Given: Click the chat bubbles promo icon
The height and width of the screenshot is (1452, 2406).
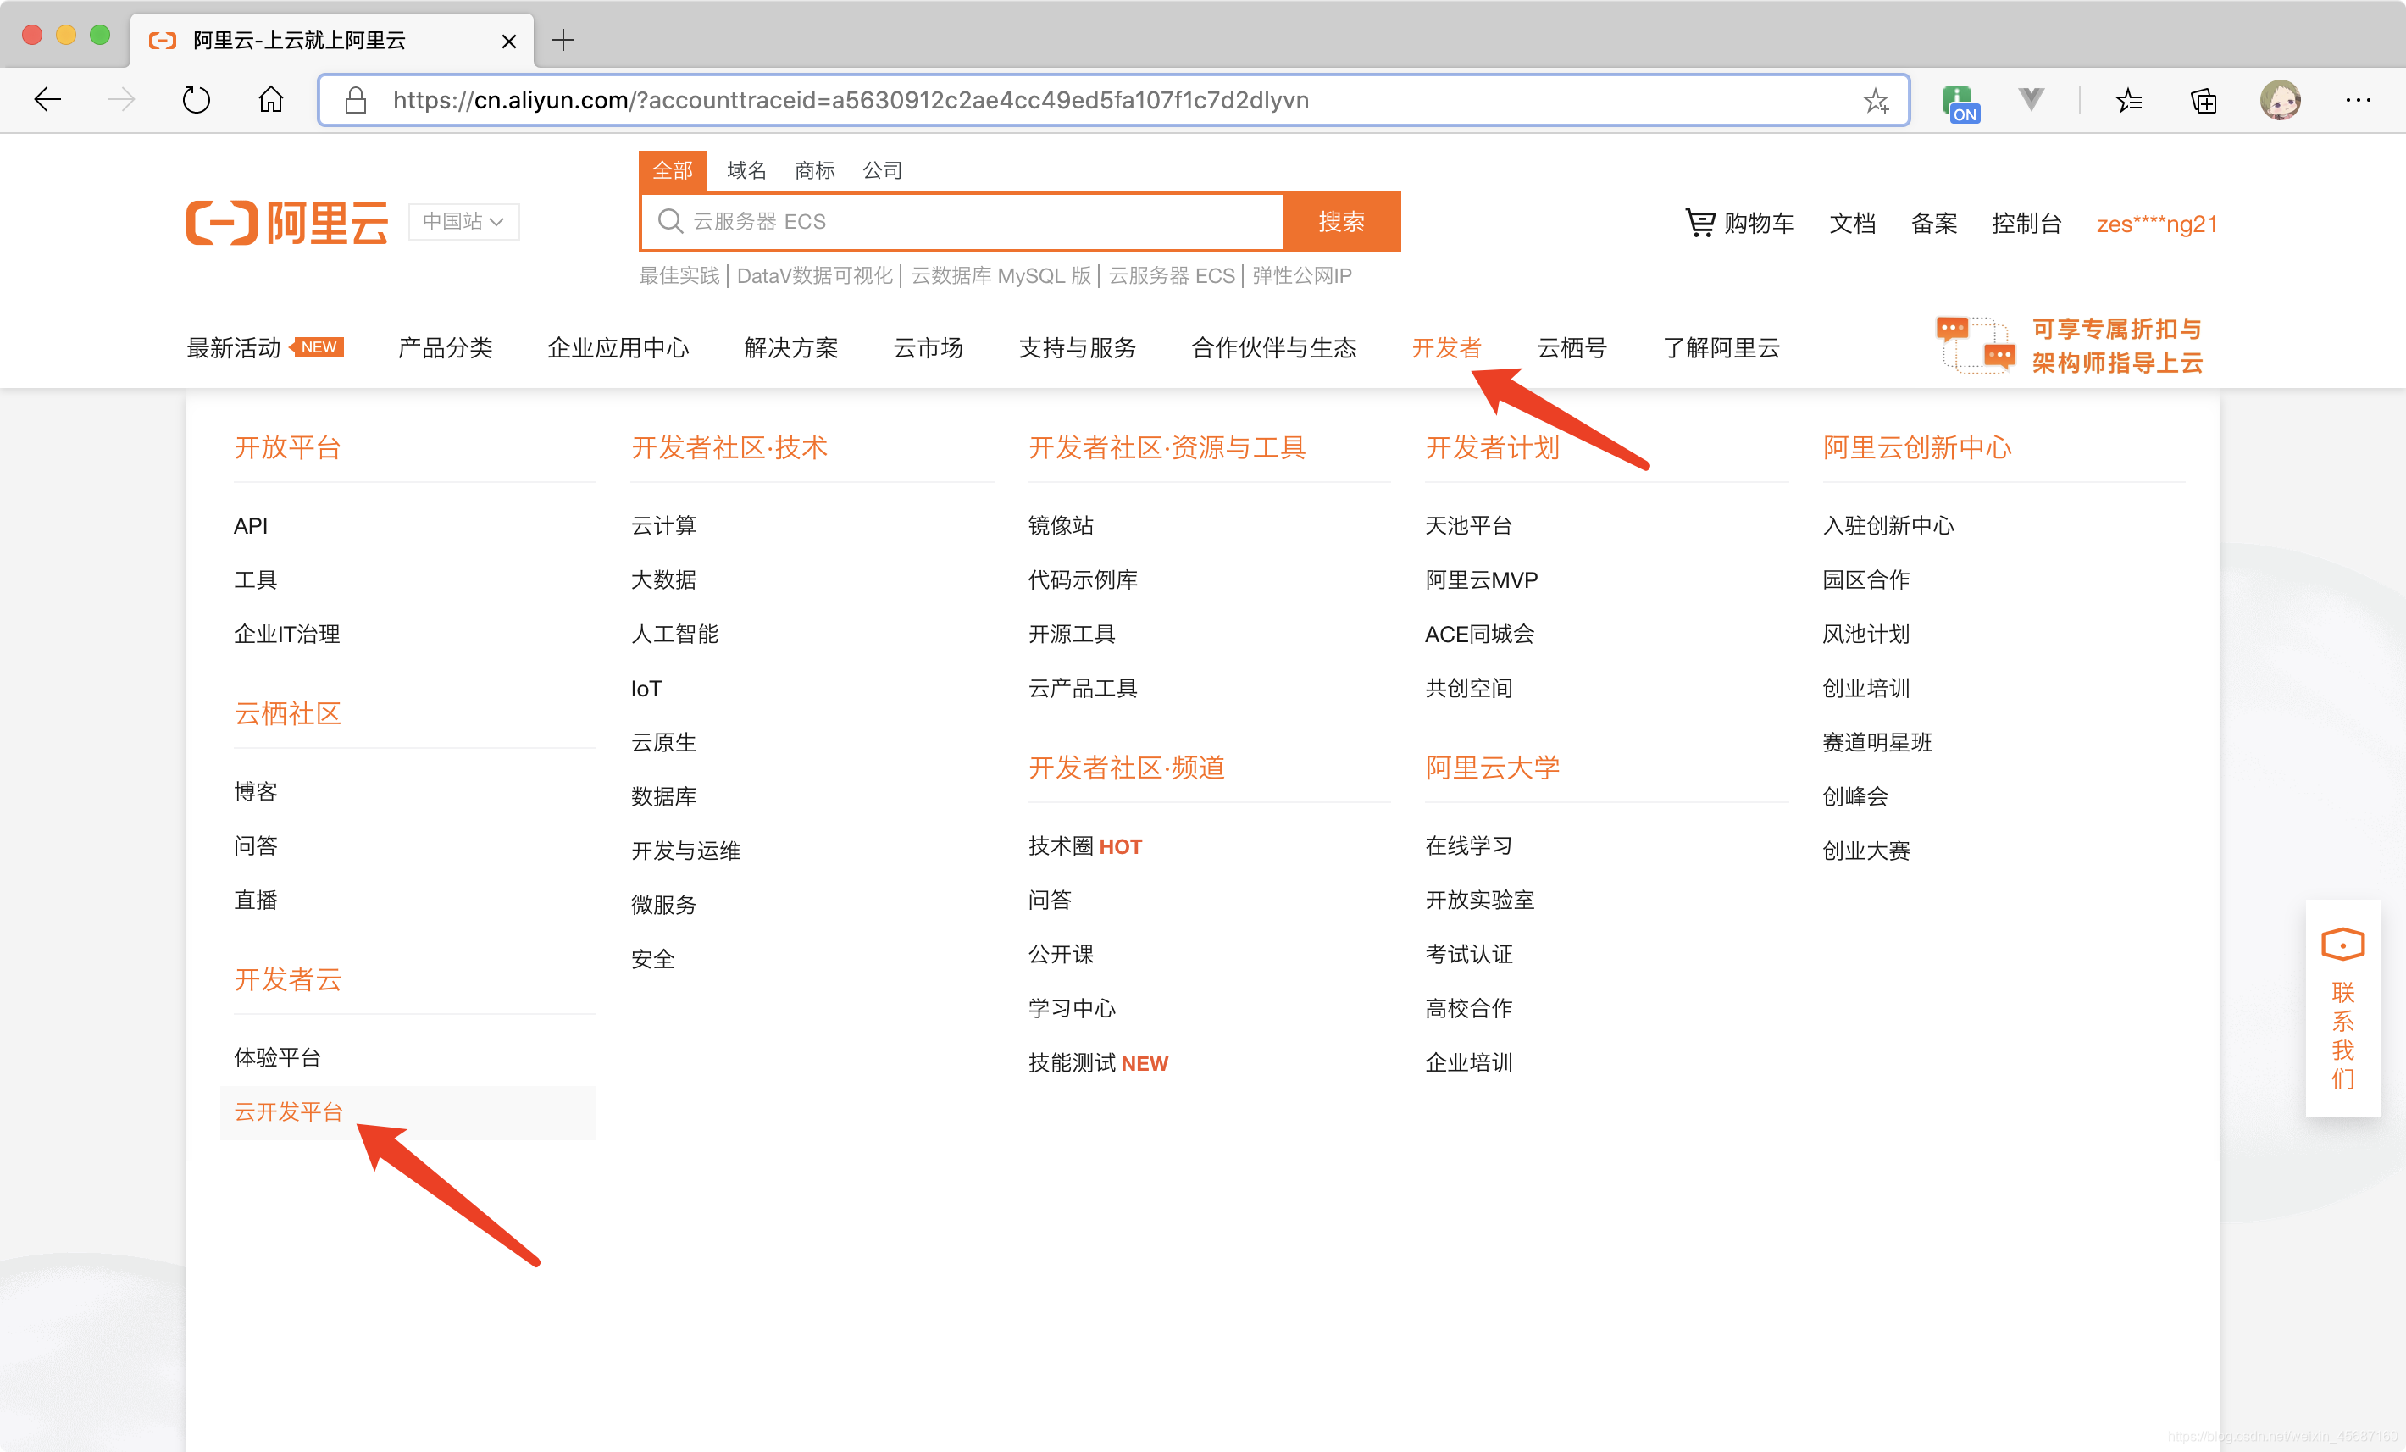Looking at the screenshot, I should [x=1976, y=344].
